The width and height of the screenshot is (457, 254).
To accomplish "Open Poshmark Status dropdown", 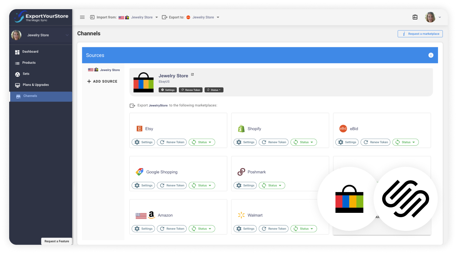I will (272, 185).
